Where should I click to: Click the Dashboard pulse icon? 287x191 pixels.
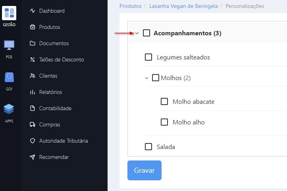coord(33,11)
